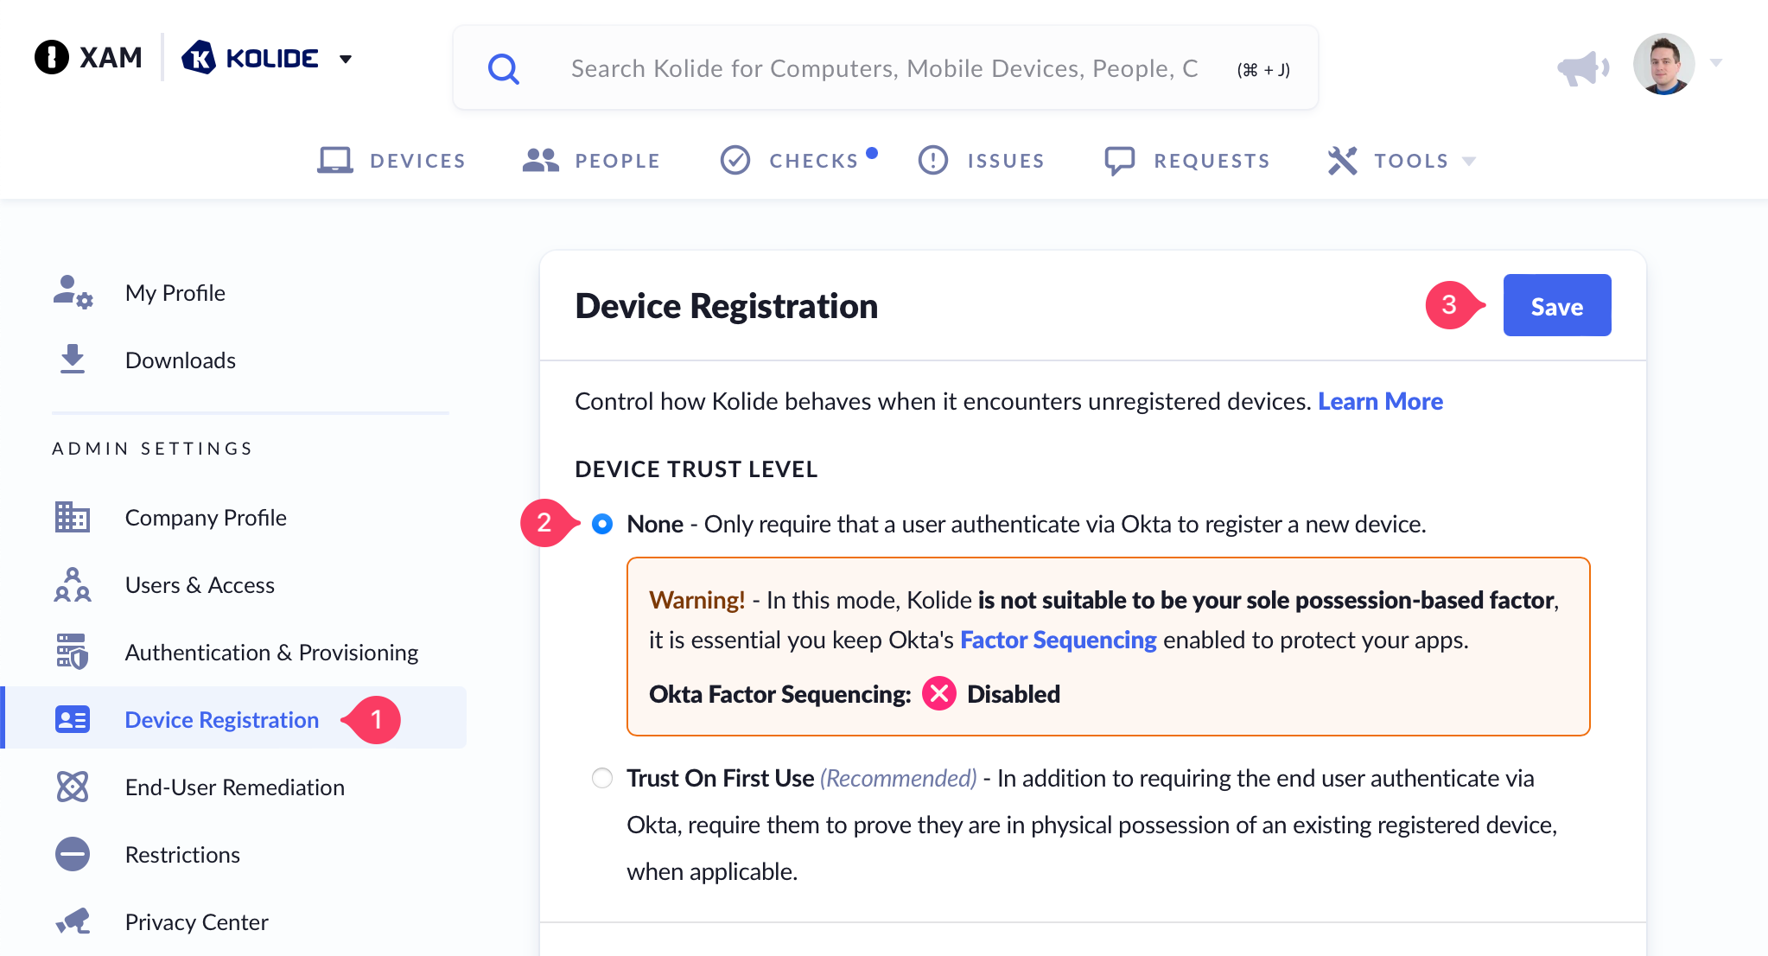The width and height of the screenshot is (1768, 956).
Task: Click the Authentication & Provisioning shield icon
Action: [73, 652]
